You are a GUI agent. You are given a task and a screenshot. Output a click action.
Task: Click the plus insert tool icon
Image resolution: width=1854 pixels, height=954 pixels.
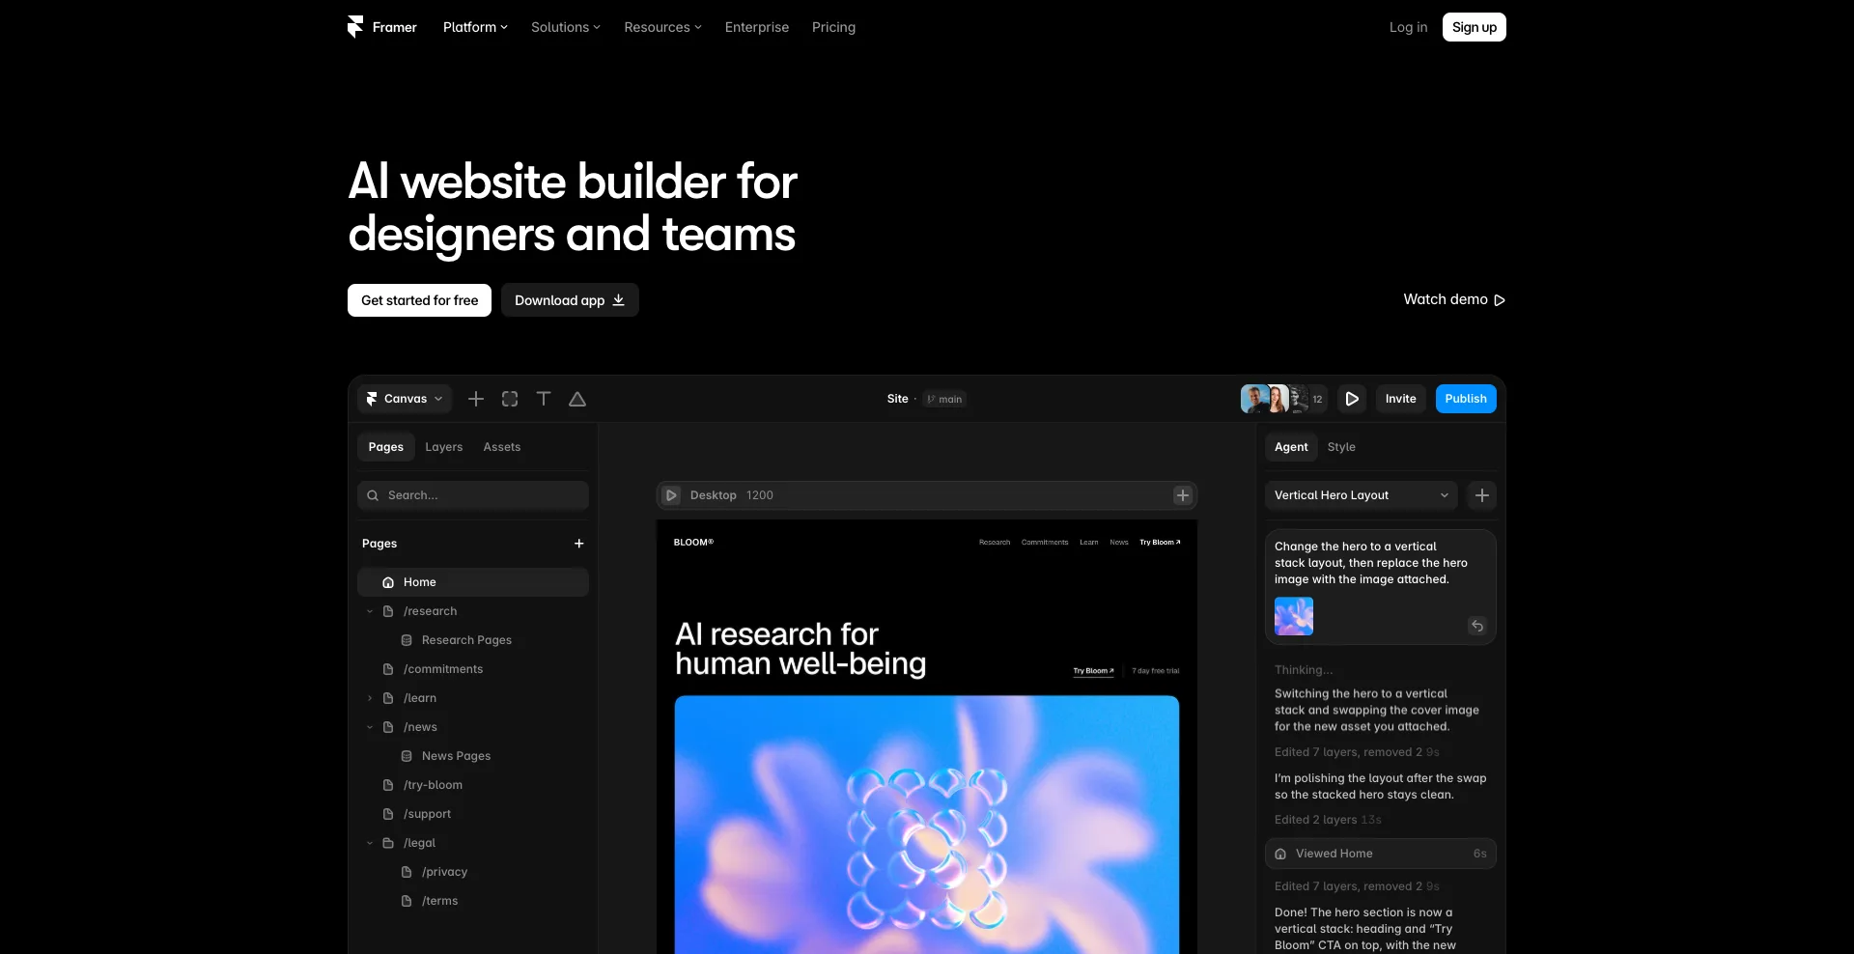point(476,399)
